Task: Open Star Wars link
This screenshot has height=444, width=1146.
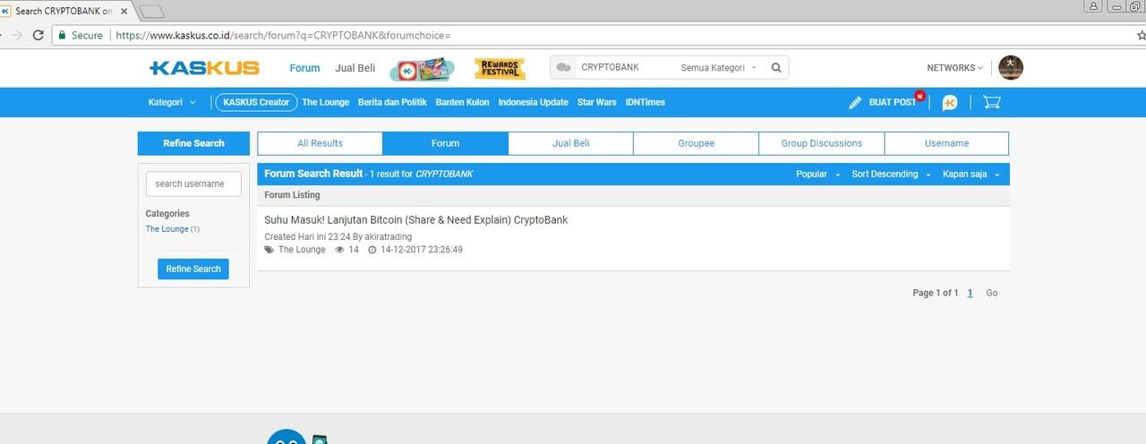Action: tap(596, 102)
